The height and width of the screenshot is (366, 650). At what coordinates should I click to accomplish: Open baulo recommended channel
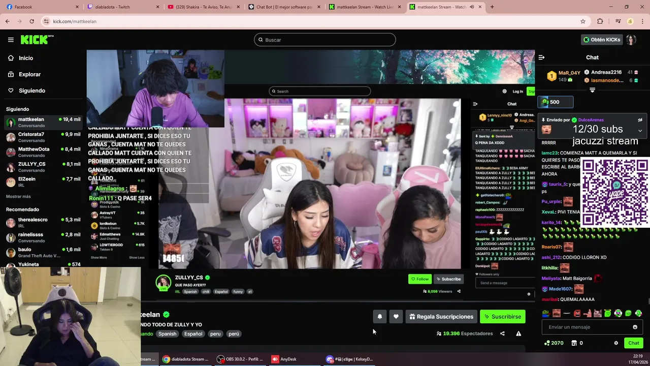[x=43, y=252]
